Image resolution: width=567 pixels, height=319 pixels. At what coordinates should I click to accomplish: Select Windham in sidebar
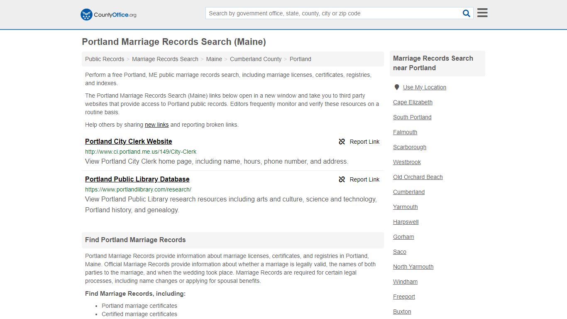pos(406,282)
